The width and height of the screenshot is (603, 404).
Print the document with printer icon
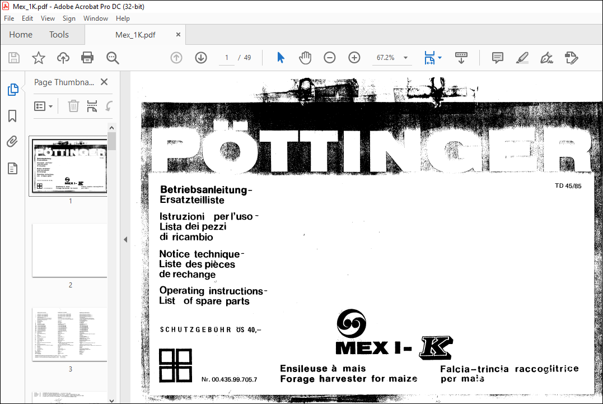(x=87, y=58)
